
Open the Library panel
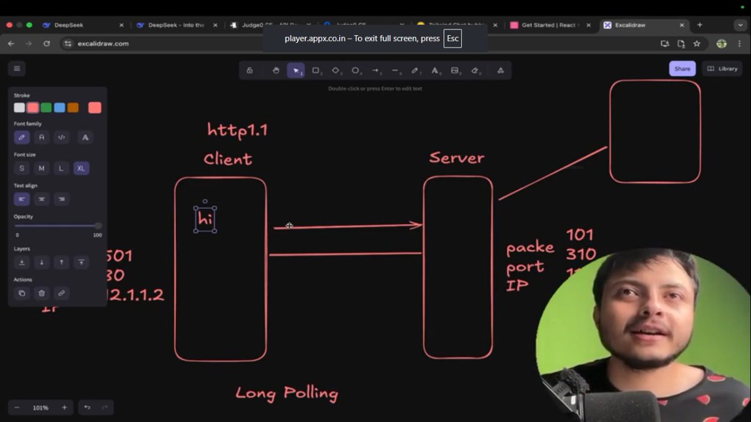coord(722,68)
